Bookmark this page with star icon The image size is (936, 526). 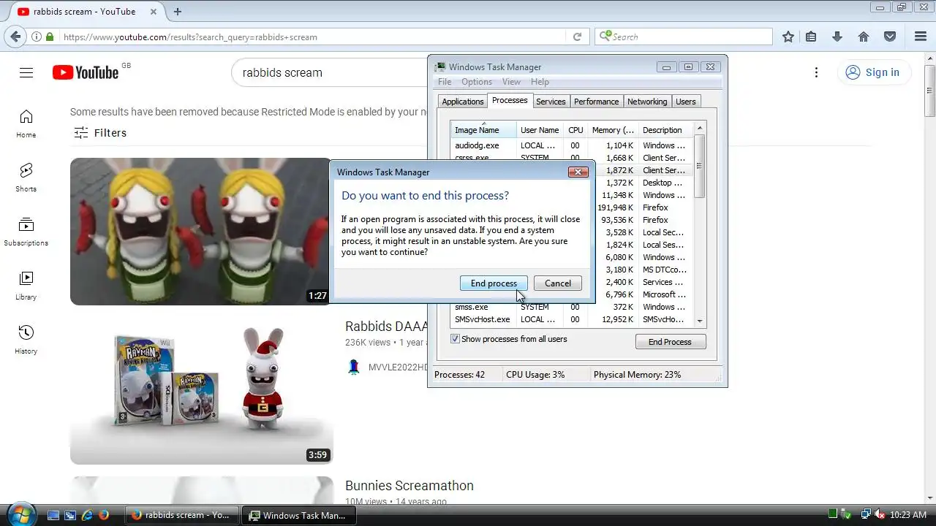(788, 37)
